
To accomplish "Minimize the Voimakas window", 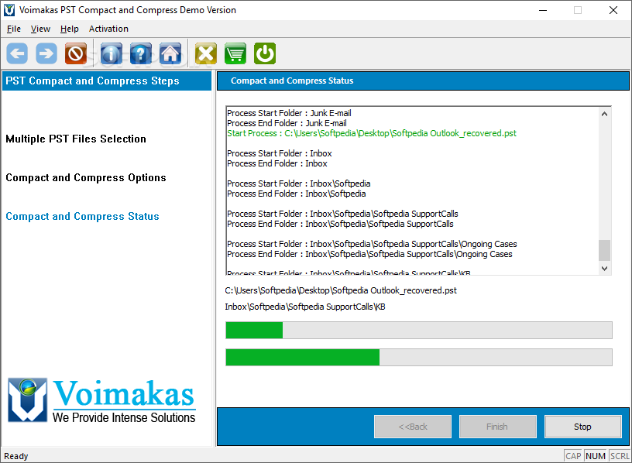I will (x=543, y=10).
